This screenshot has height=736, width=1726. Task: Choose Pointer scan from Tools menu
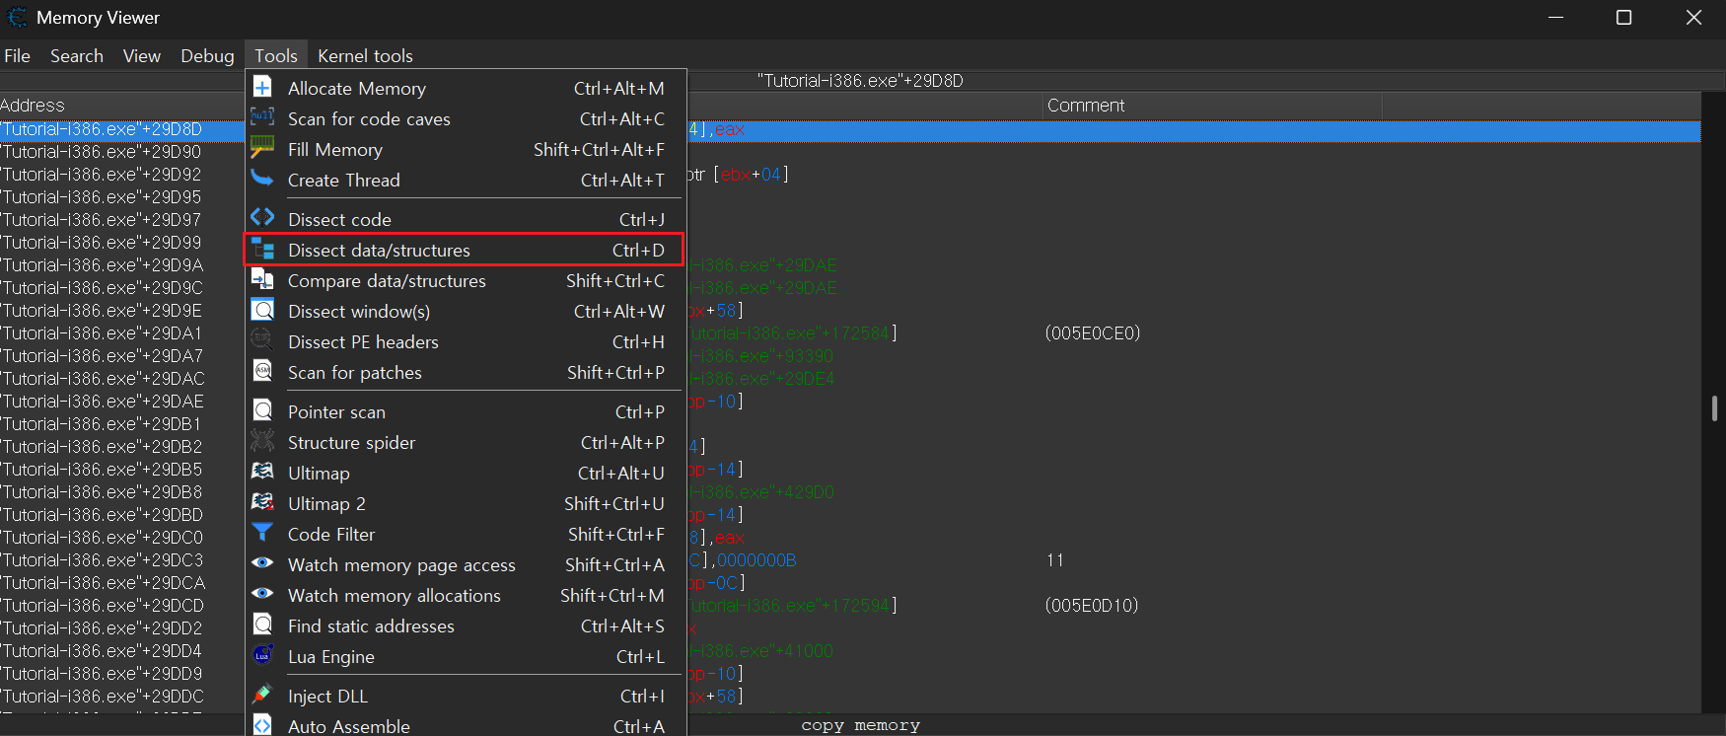point(336,412)
